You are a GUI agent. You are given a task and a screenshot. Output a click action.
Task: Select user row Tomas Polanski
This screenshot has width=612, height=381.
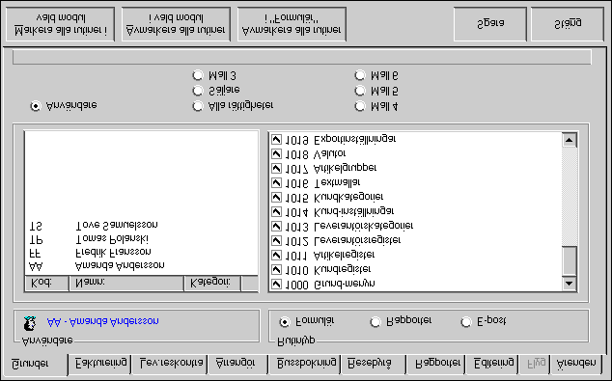141,239
